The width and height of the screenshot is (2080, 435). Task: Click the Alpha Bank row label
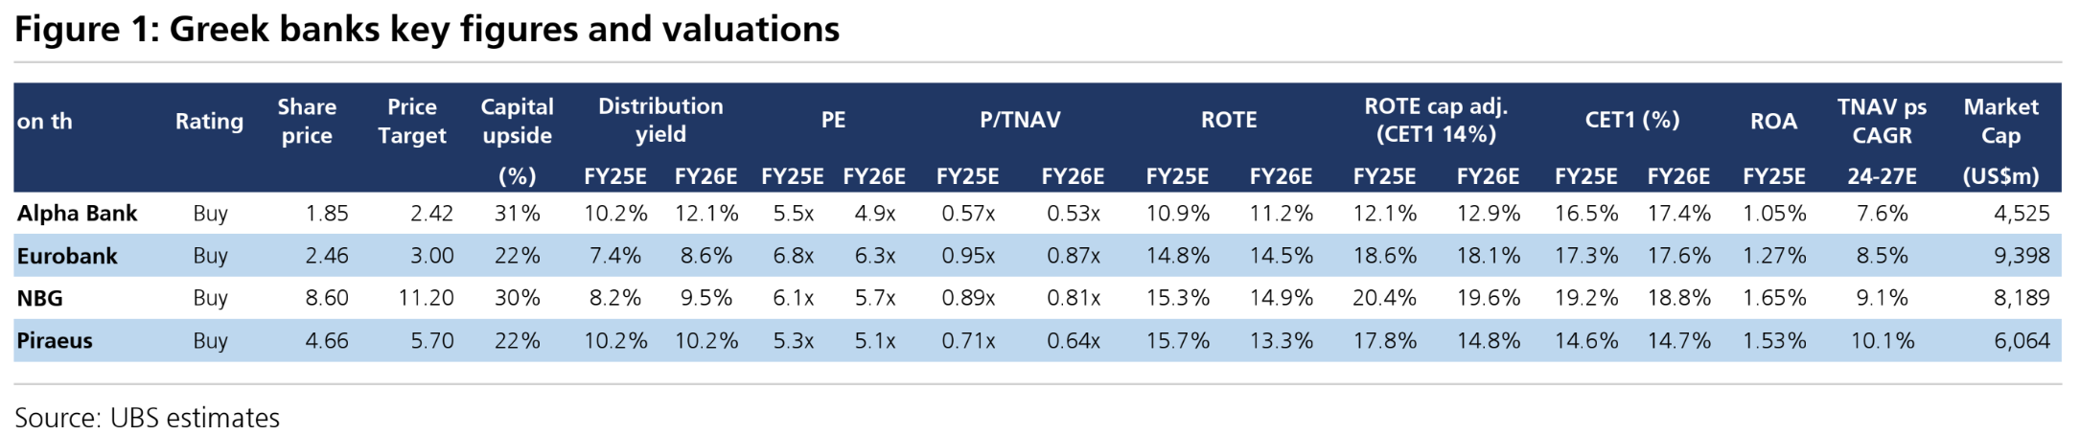coord(77,214)
